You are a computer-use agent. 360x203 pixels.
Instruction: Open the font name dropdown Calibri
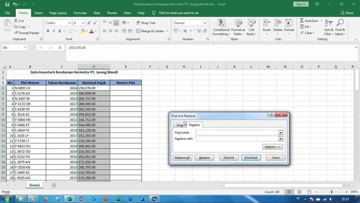coord(70,23)
